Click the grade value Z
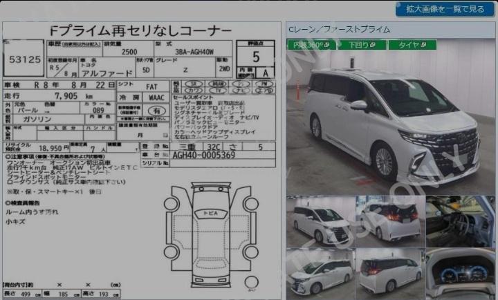 point(185,70)
